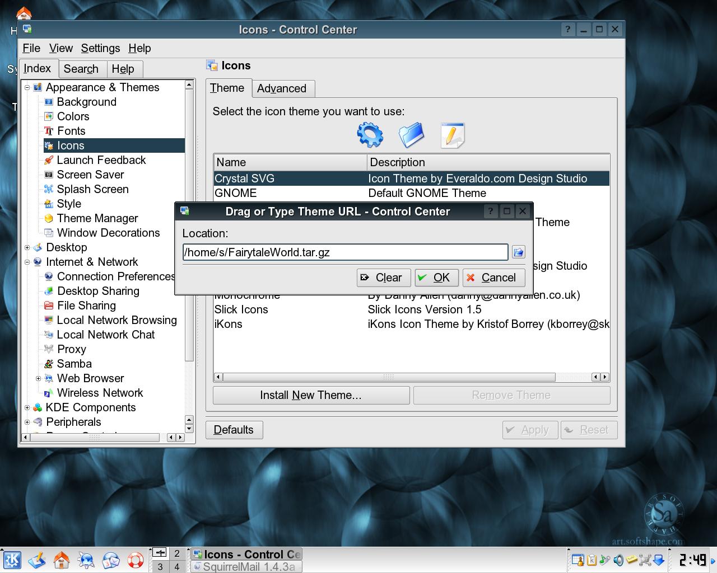Open the KDE K menu
Viewport: 717px width, 573px height.
click(x=12, y=560)
